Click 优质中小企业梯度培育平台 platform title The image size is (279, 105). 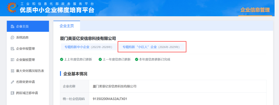click(x=57, y=10)
